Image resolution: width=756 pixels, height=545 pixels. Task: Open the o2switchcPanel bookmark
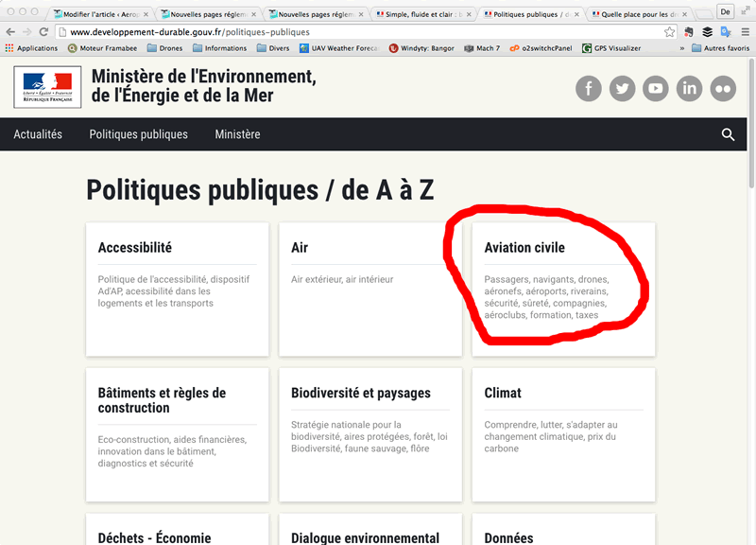click(x=541, y=48)
